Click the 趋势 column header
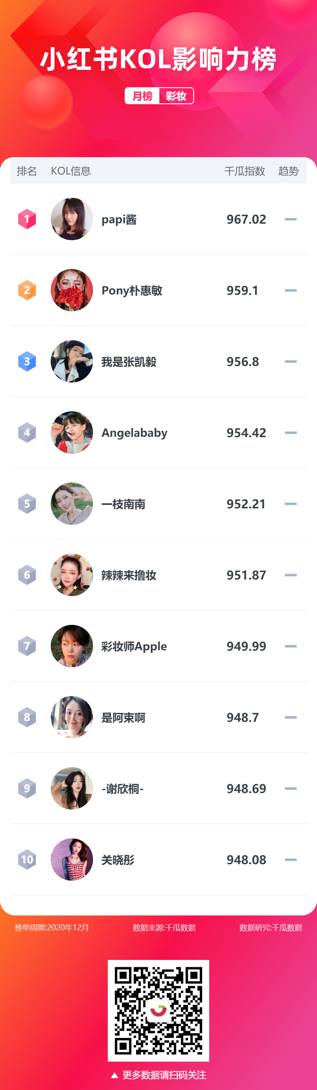Image resolution: width=317 pixels, height=1090 pixels. click(289, 171)
